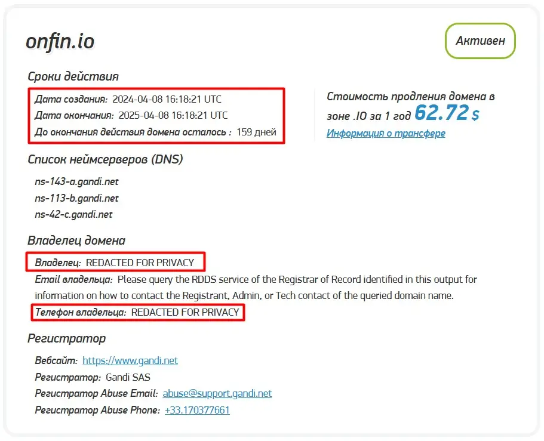Click the Телефон владельца redacted value
The image size is (544, 441).
pos(185,312)
